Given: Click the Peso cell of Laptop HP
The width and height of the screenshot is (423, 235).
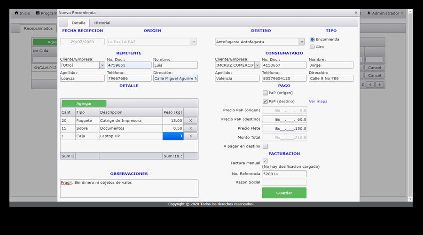Looking at the screenshot, I should [x=173, y=136].
